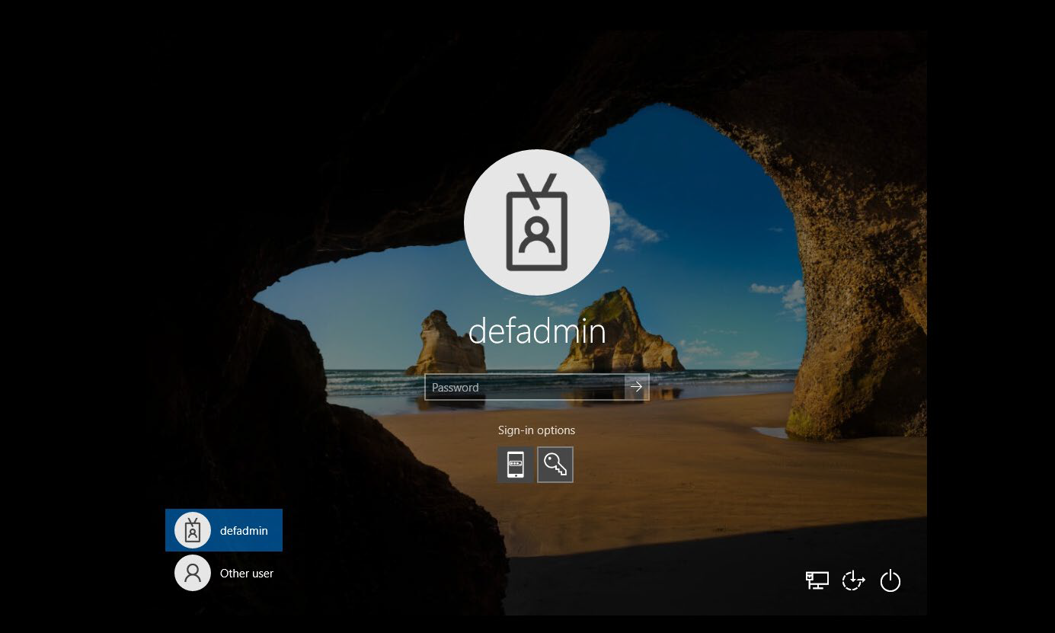
Task: Open the power options button
Action: click(890, 581)
